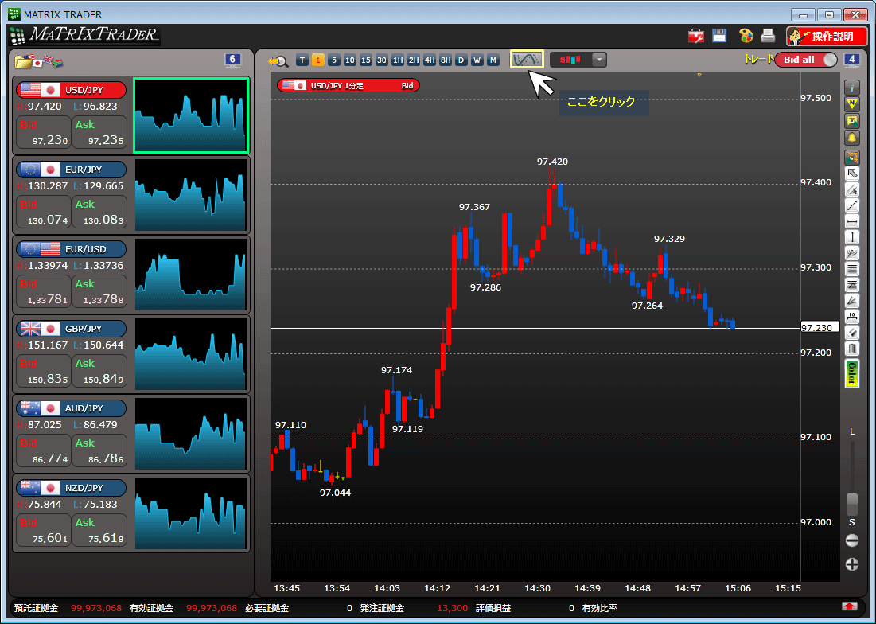This screenshot has height=624, width=876.
Task: Select the T tick timeframe
Action: coord(302,60)
